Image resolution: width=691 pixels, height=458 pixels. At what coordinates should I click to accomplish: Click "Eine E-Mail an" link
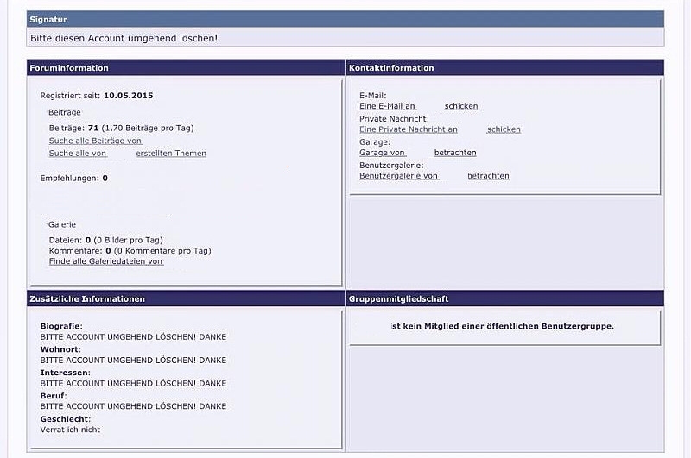pyautogui.click(x=387, y=106)
